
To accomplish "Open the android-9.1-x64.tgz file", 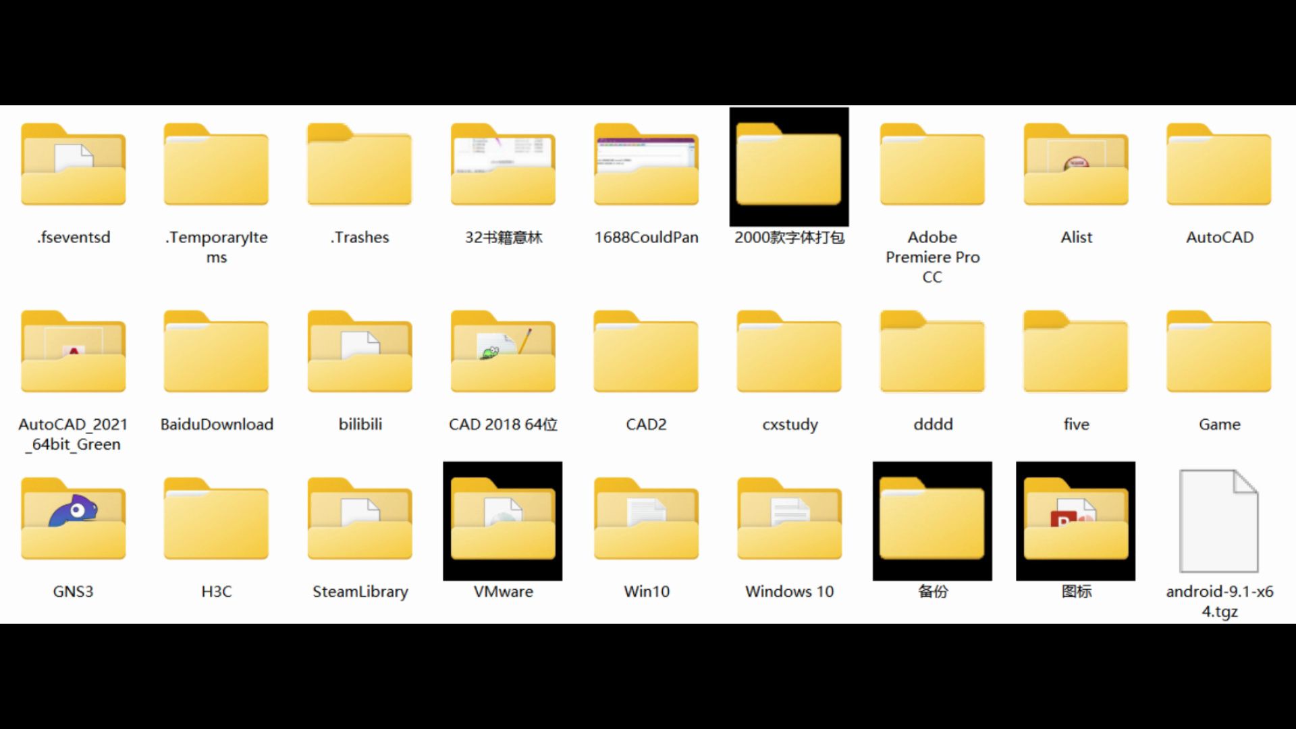I will (1218, 519).
